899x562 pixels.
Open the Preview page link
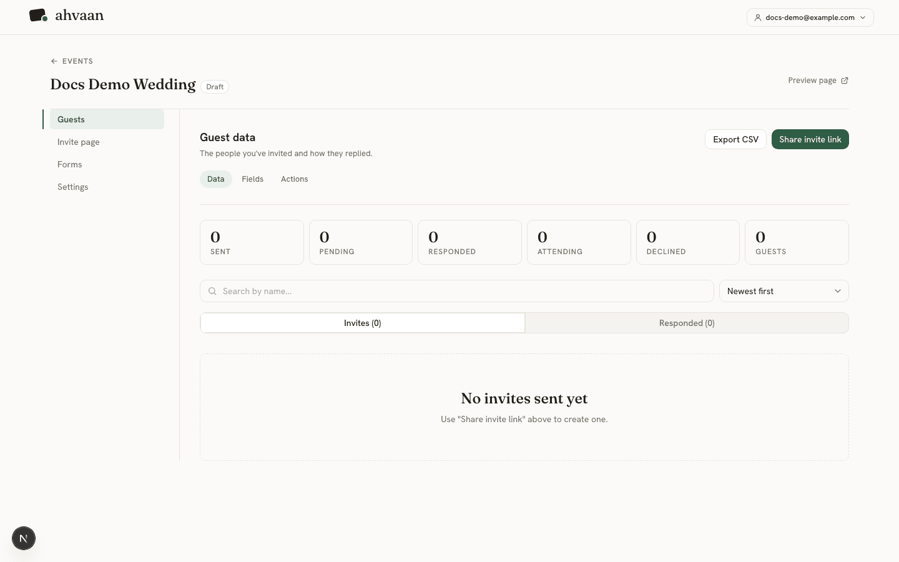coord(818,81)
